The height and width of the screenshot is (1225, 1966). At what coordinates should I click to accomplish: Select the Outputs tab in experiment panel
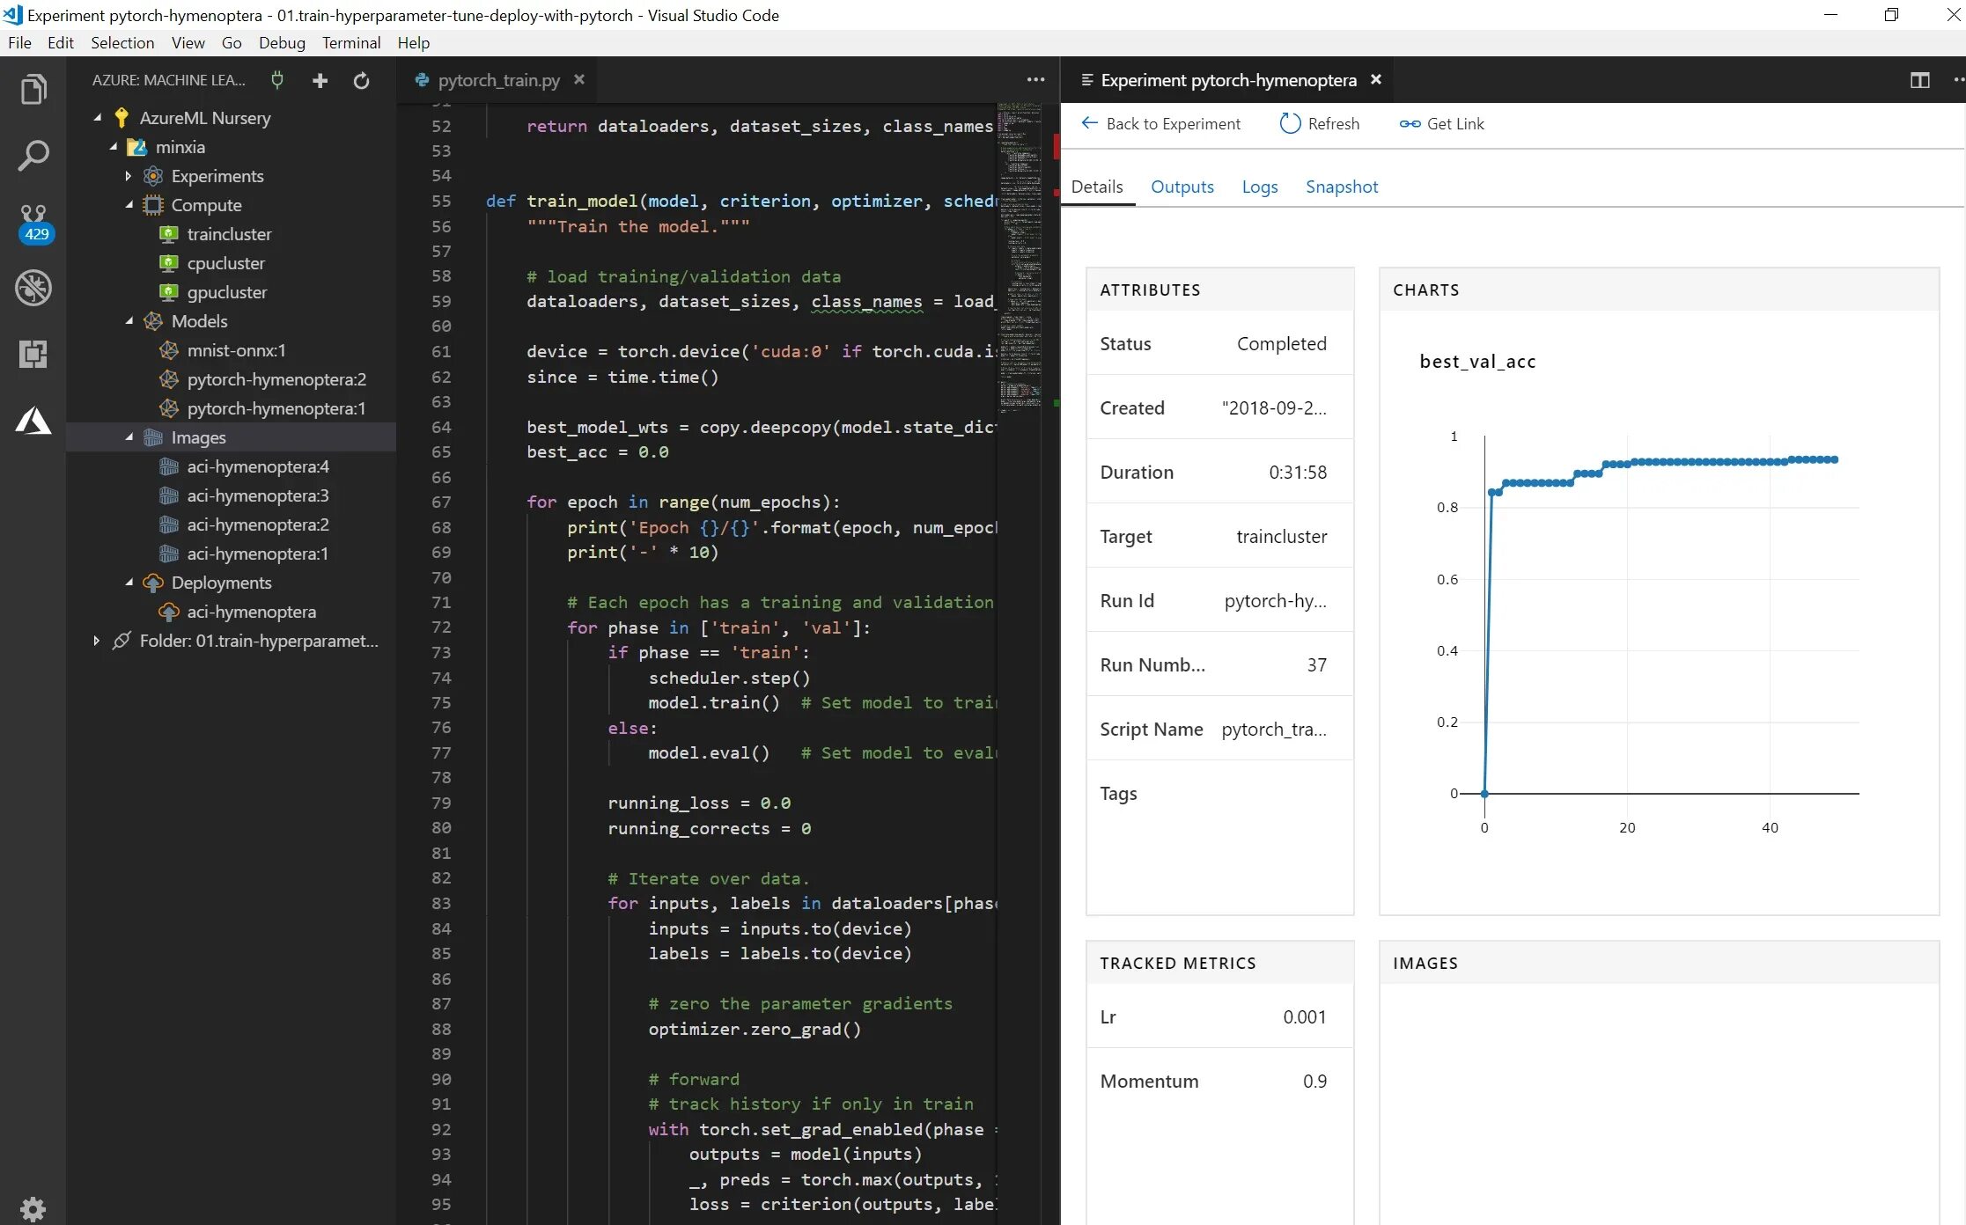coord(1182,187)
